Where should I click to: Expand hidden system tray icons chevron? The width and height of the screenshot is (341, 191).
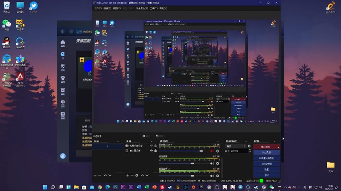pyautogui.click(x=286, y=187)
